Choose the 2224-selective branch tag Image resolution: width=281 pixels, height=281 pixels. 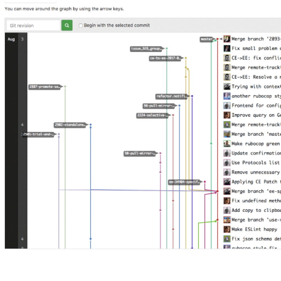[152, 116]
